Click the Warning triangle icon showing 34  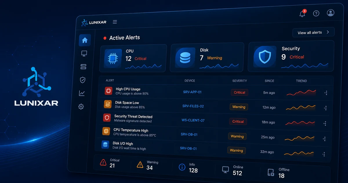140,165
